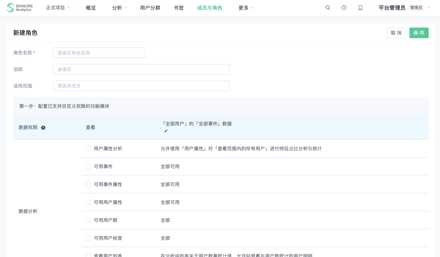The height and width of the screenshot is (257, 440).
Task: Select the 成员与角色 tab
Action: pyautogui.click(x=210, y=8)
